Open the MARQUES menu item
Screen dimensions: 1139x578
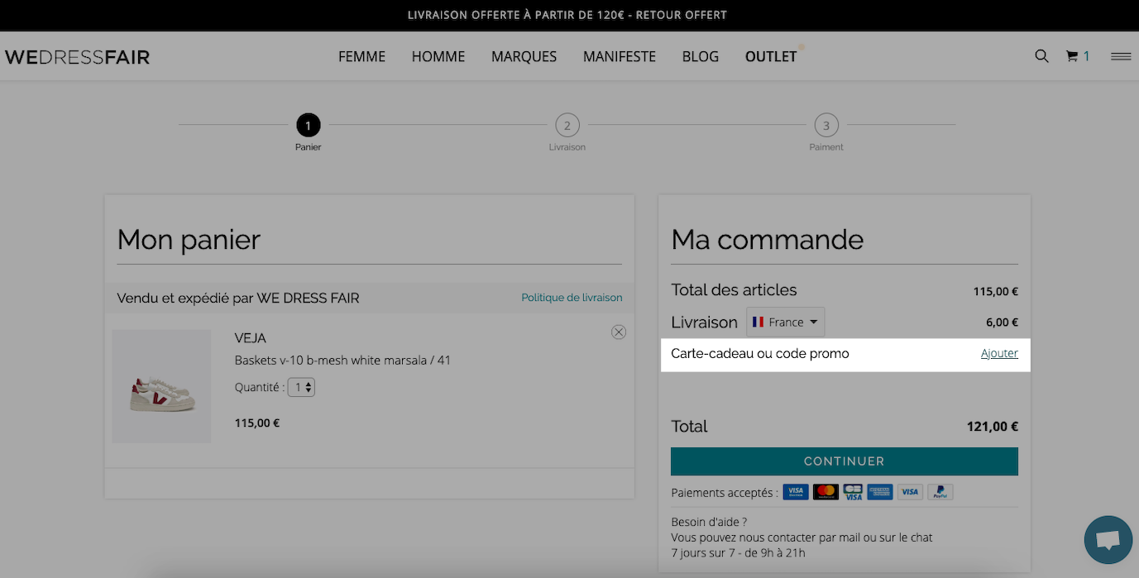coord(524,57)
